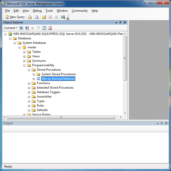This screenshot has height=171, width=171.
Task: Open the Community menu
Action: (80, 11)
